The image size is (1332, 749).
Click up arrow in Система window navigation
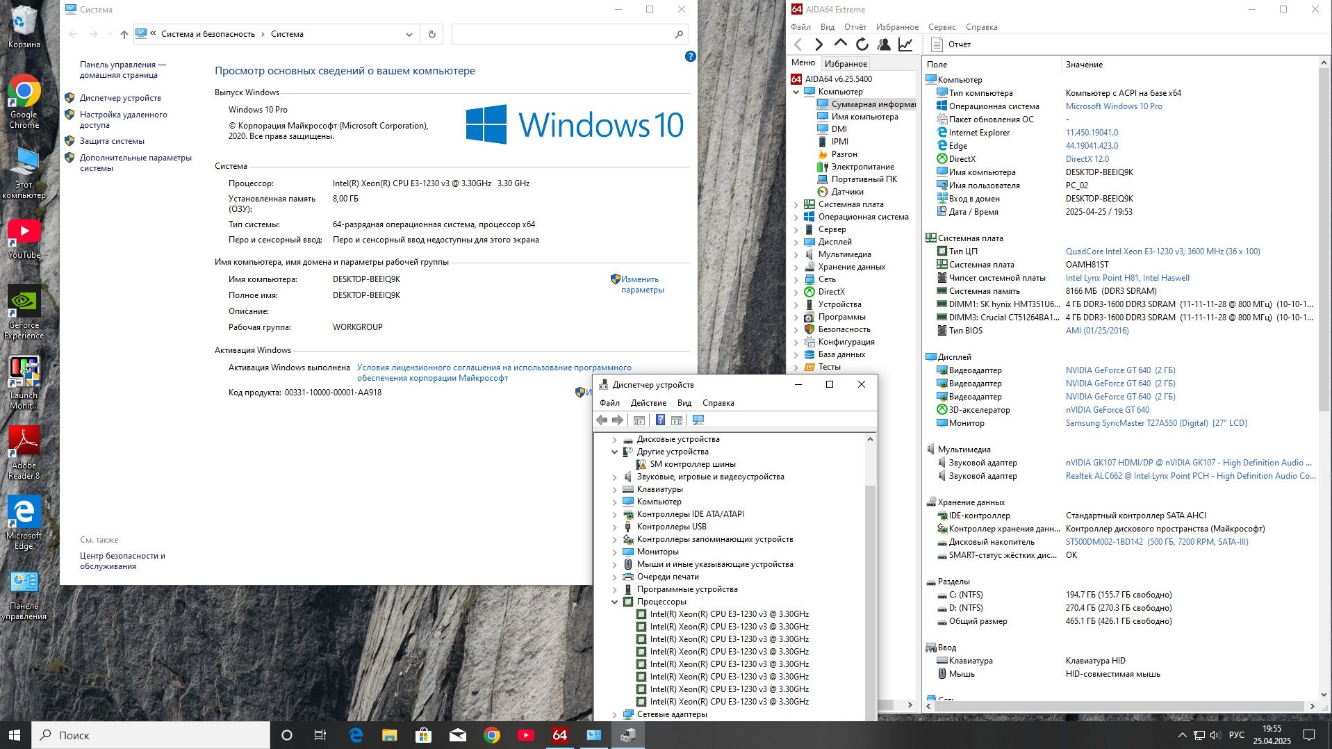point(124,34)
